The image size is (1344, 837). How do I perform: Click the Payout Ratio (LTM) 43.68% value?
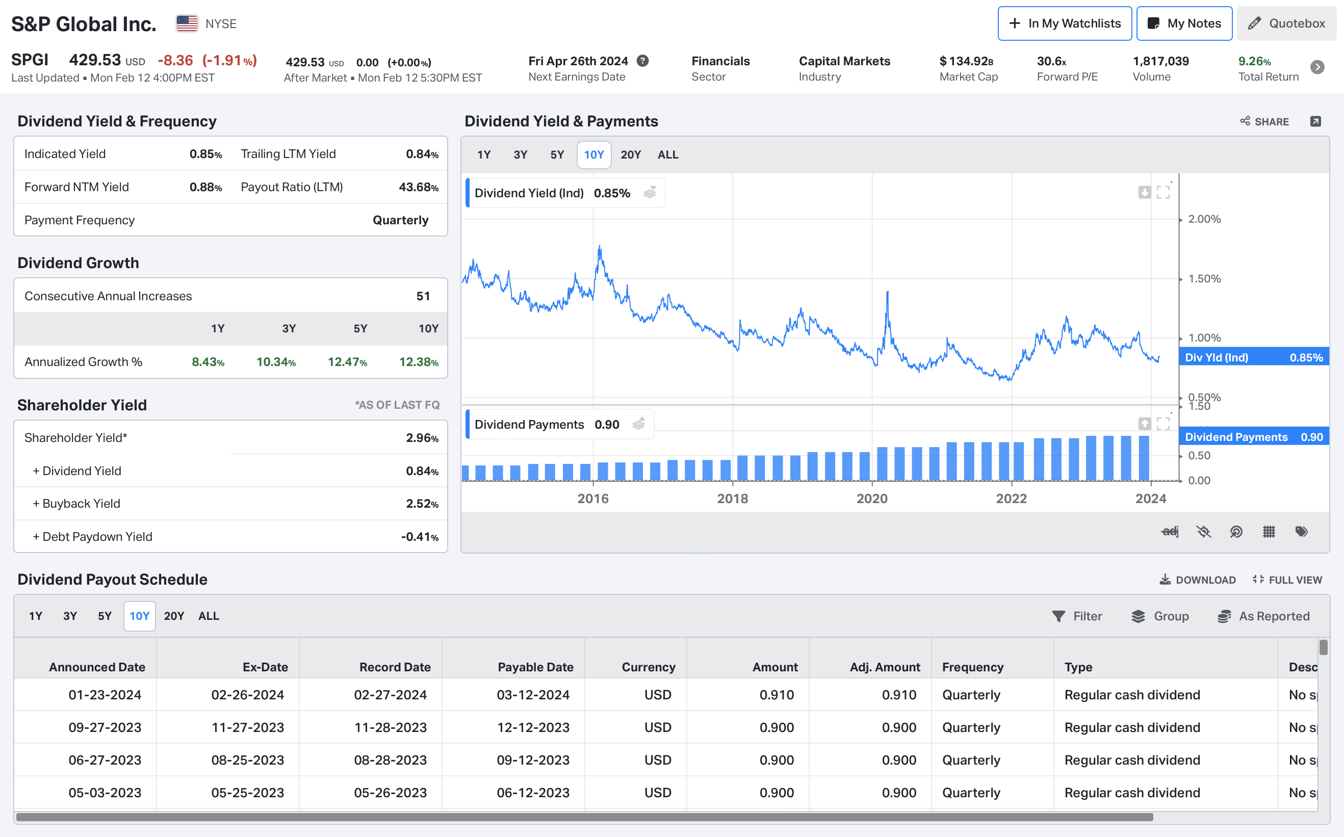coord(419,187)
